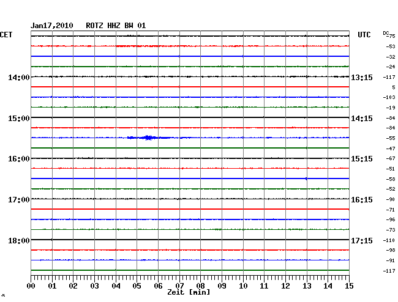Select the DC offset value 5
The width and height of the screenshot is (398, 302).
(x=394, y=87)
